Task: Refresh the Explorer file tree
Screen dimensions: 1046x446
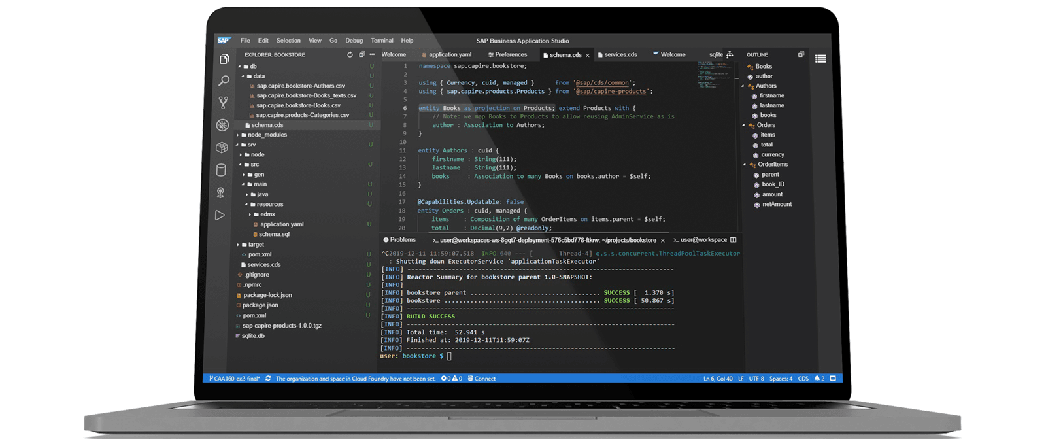Action: click(350, 55)
